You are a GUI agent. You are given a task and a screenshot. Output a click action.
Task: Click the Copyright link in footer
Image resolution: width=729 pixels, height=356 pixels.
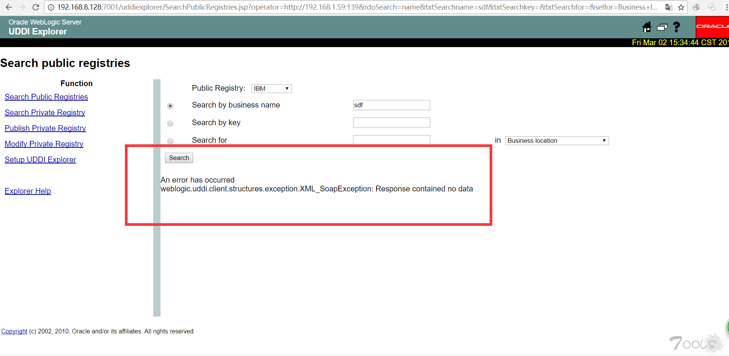(14, 331)
